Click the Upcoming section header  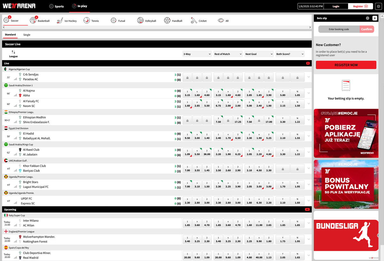157,209
